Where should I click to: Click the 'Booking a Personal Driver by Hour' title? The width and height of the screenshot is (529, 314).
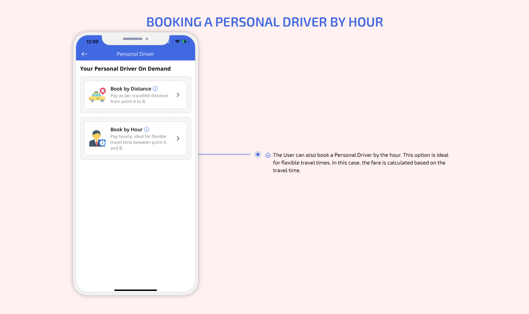pos(265,22)
